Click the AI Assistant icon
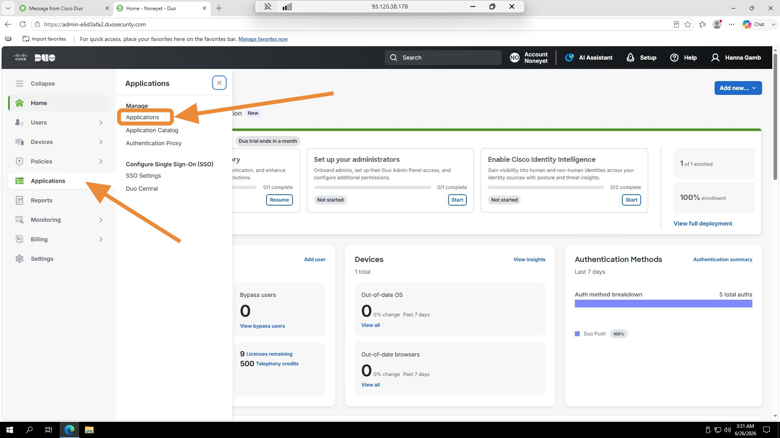The height and width of the screenshot is (438, 780). click(x=570, y=58)
